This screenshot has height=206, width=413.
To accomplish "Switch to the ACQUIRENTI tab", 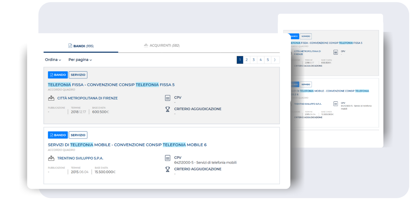I will coord(162,45).
